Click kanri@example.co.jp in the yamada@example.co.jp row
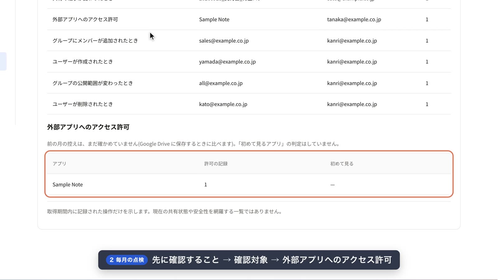The width and height of the screenshot is (498, 280). pyautogui.click(x=352, y=62)
